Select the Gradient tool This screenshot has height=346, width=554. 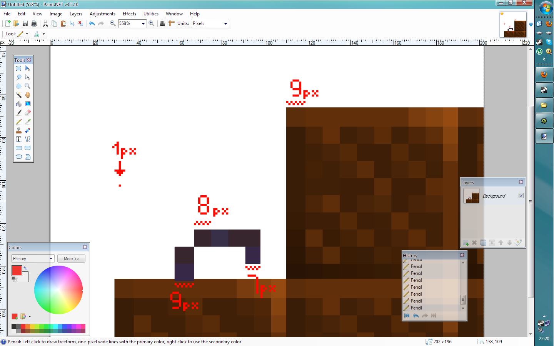[x=28, y=104]
